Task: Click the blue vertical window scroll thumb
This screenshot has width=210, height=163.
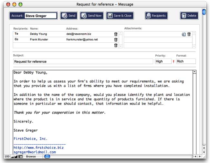Action: tap(204, 12)
